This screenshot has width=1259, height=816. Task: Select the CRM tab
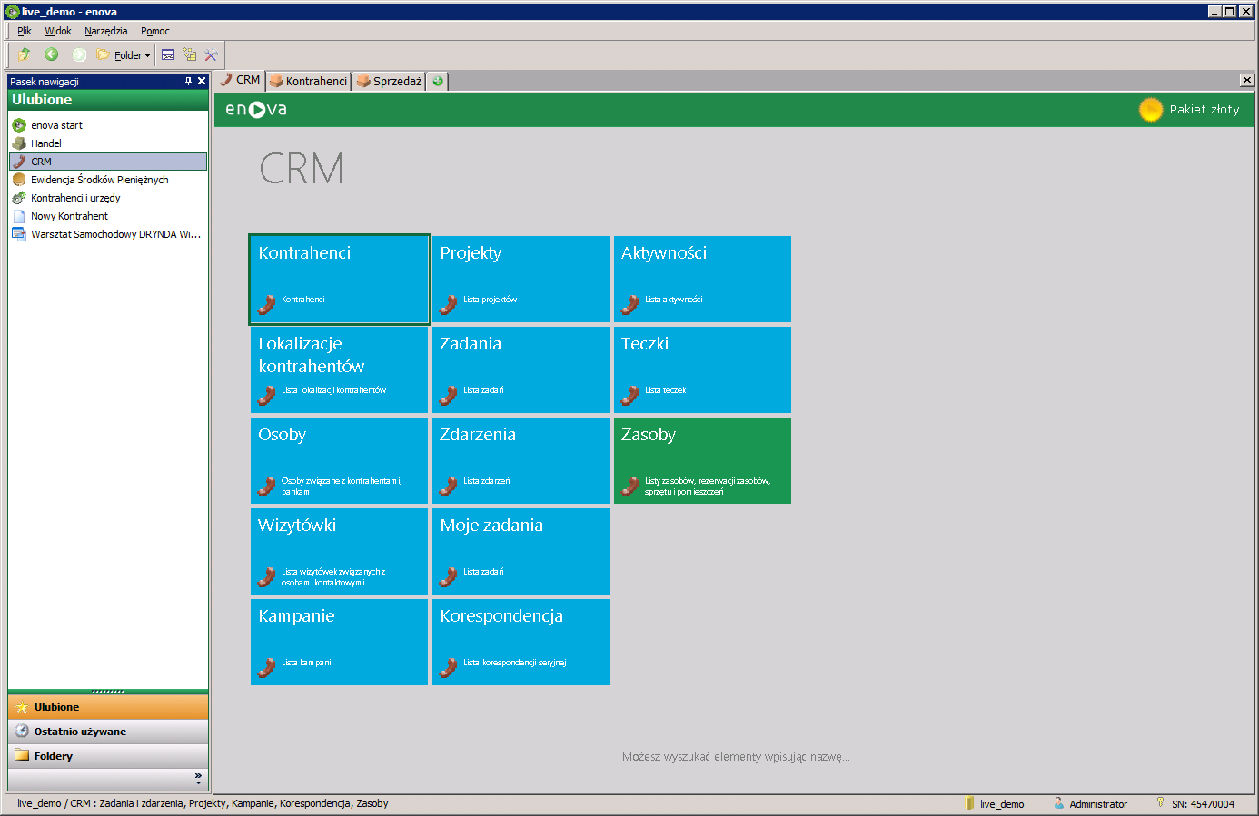point(240,80)
